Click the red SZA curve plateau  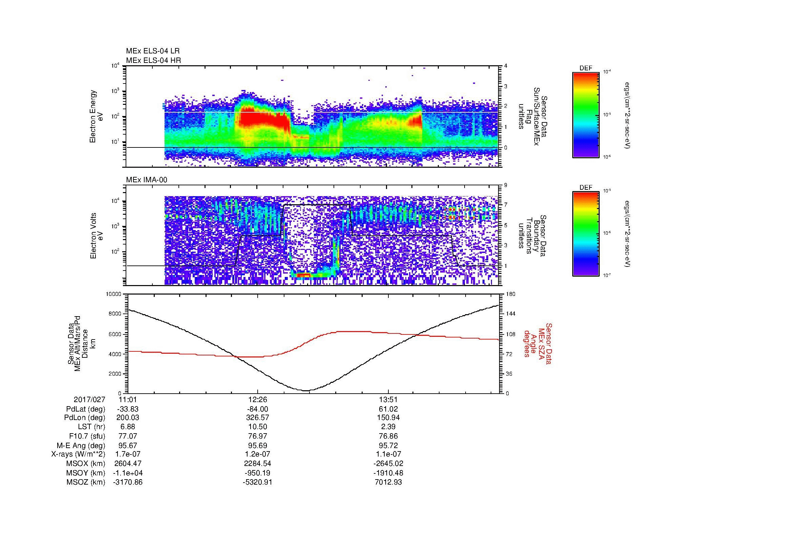click(354, 331)
